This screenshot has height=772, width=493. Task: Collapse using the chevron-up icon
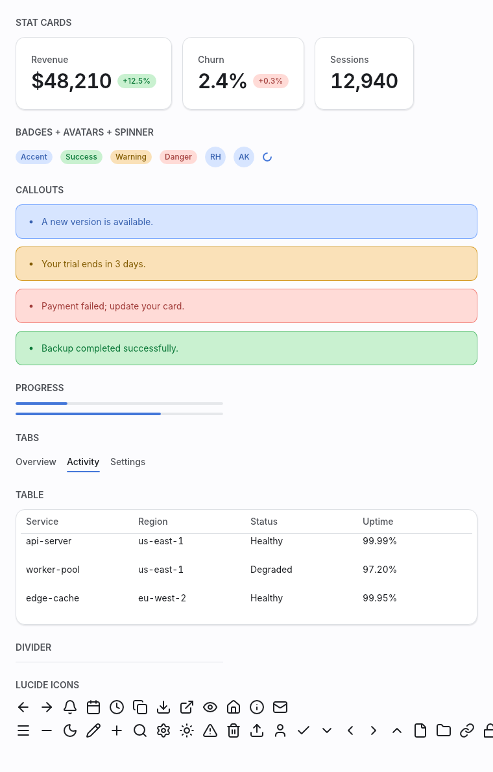(397, 730)
